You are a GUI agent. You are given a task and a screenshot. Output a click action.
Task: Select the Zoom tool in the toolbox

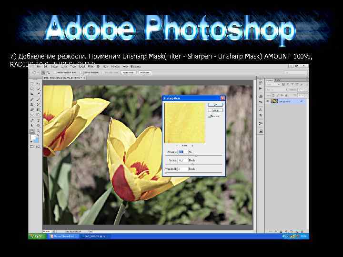pyautogui.click(x=38, y=131)
